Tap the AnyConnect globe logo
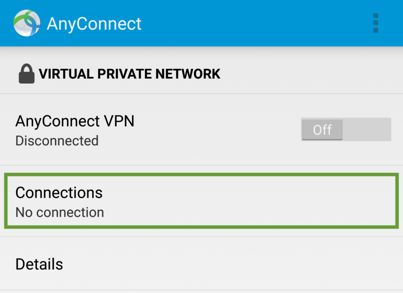The width and height of the screenshot is (403, 293). click(27, 23)
